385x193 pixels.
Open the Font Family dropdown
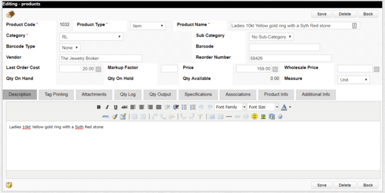pos(230,107)
